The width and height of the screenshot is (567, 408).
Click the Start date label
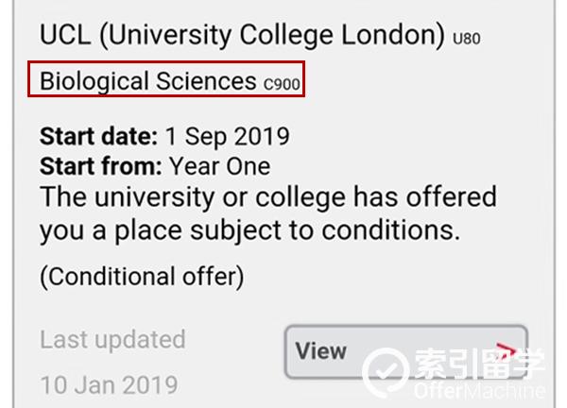(x=98, y=136)
